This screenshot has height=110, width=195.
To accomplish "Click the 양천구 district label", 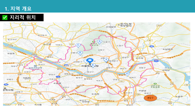I will (x=52, y=75).
